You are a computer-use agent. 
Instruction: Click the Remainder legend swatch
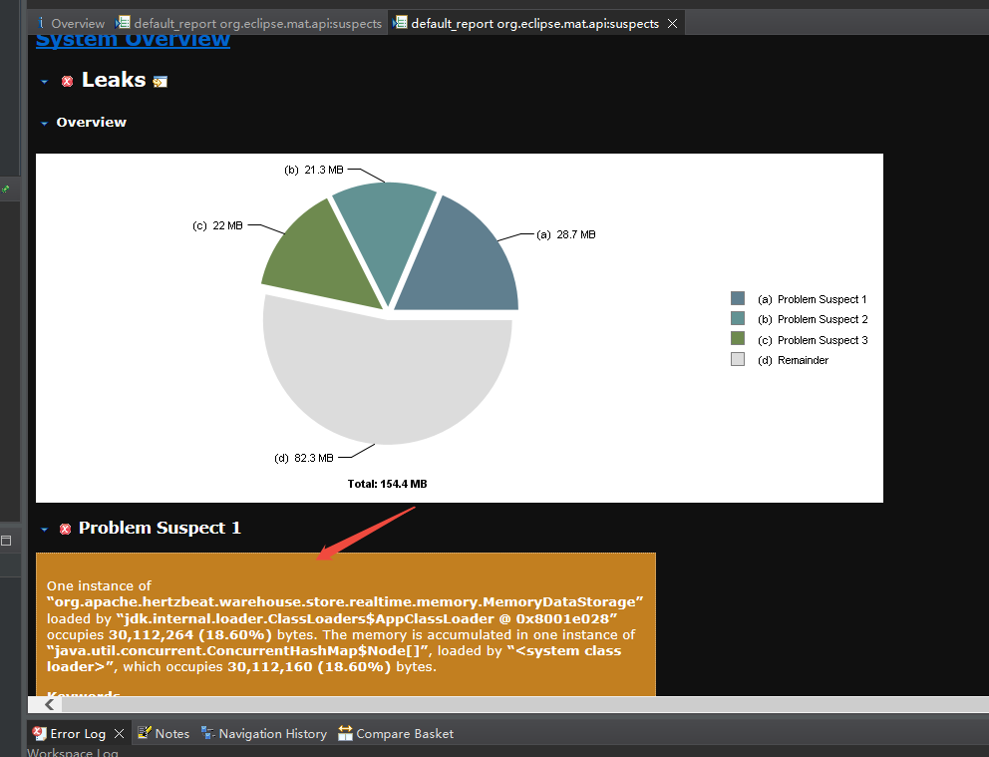(738, 359)
